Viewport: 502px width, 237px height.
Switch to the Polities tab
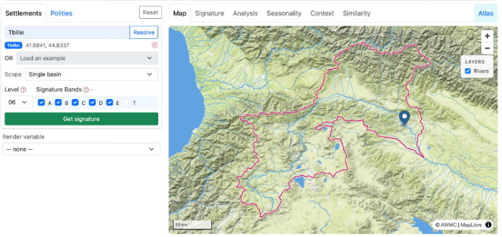(x=61, y=13)
